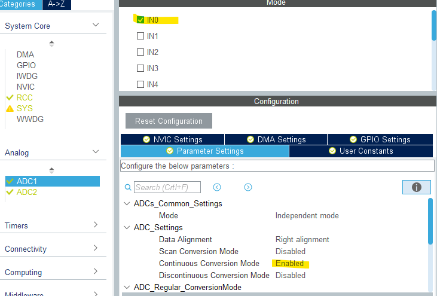Click the parameter list vertical scrollbar
437x296 pixels.
pyautogui.click(x=430, y=222)
